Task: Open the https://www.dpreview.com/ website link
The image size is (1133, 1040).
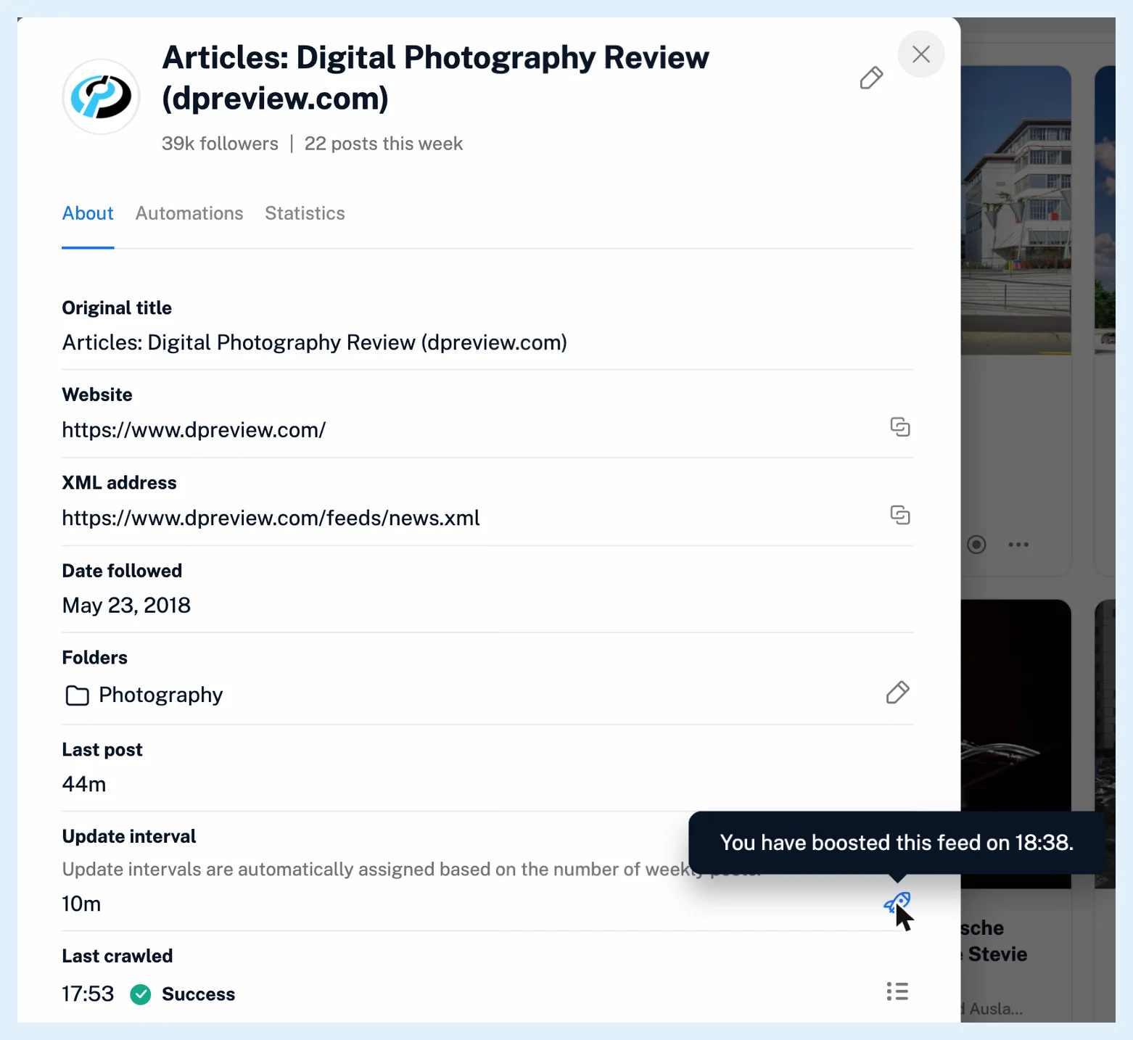Action: 194,430
